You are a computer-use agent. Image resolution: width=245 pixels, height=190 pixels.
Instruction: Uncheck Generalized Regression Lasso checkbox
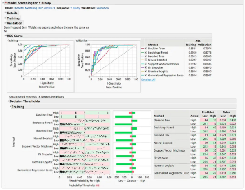click(x=146, y=75)
